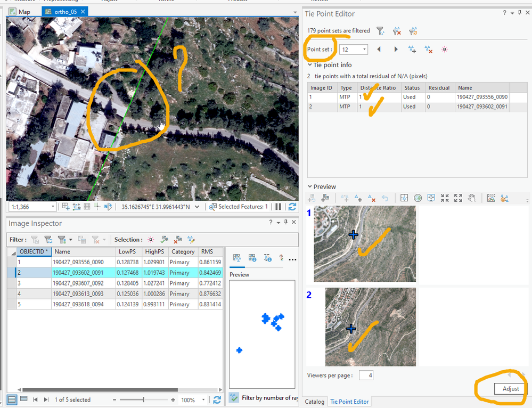Select the pan hand tool in Preview toolbar

tap(471, 198)
